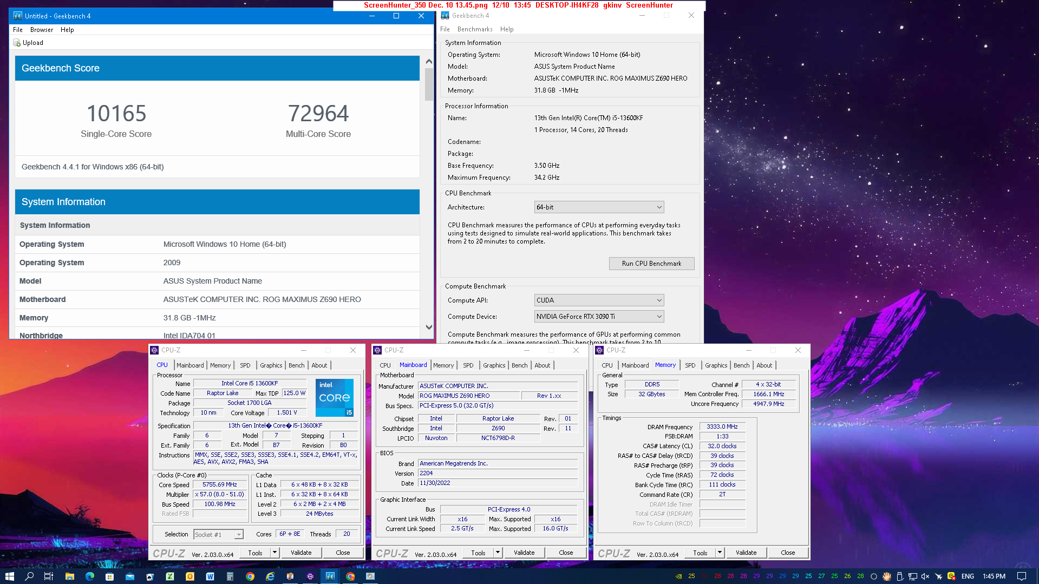Click Geekbench results scrollbar thumb

pos(429,84)
